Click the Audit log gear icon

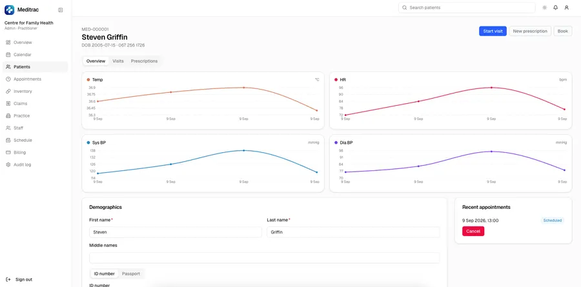pos(8,165)
